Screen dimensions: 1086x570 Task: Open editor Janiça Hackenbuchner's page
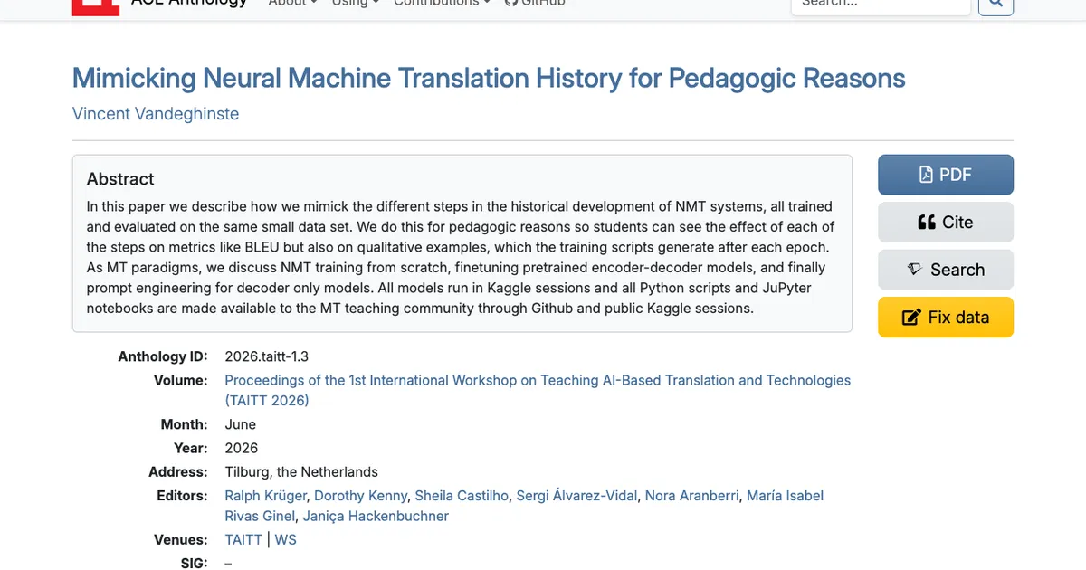[x=376, y=516]
